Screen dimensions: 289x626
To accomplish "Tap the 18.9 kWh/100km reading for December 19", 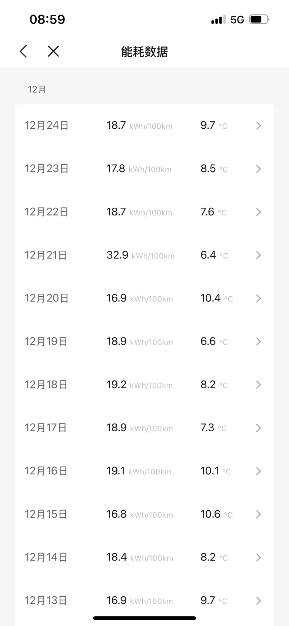I will [x=139, y=342].
